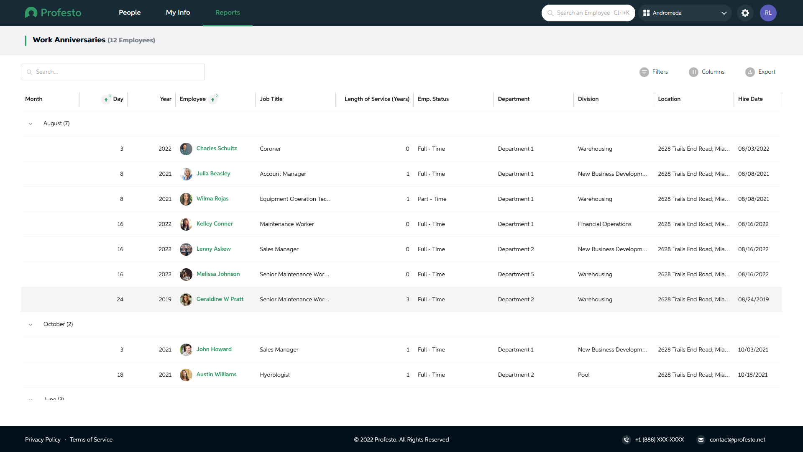Click Geraldine W Pratt's avatar thumbnail
This screenshot has width=803, height=452.
coord(186,300)
